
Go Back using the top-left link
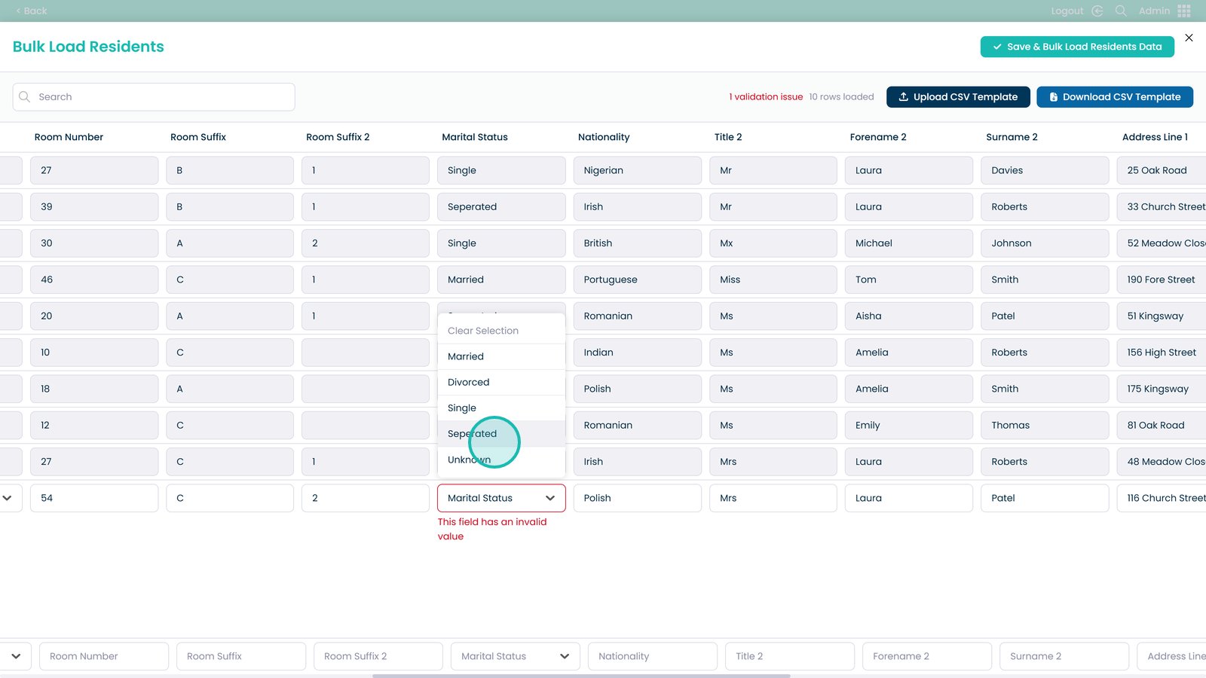[32, 11]
